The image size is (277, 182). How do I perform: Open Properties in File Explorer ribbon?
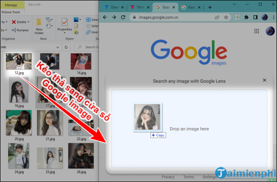tap(64, 25)
